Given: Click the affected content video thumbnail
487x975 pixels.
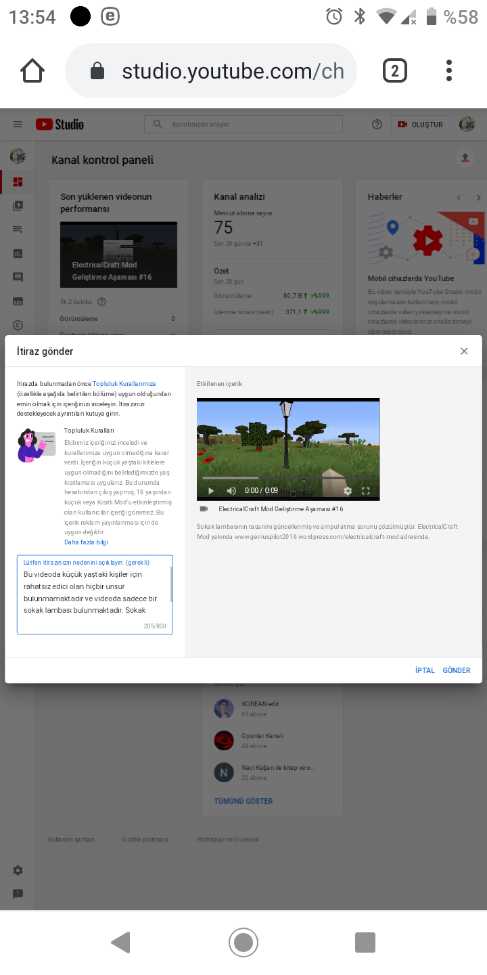Looking at the screenshot, I should [288, 450].
